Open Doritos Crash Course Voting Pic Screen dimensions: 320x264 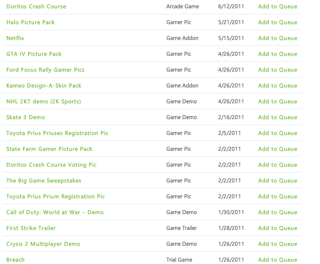tap(51, 165)
